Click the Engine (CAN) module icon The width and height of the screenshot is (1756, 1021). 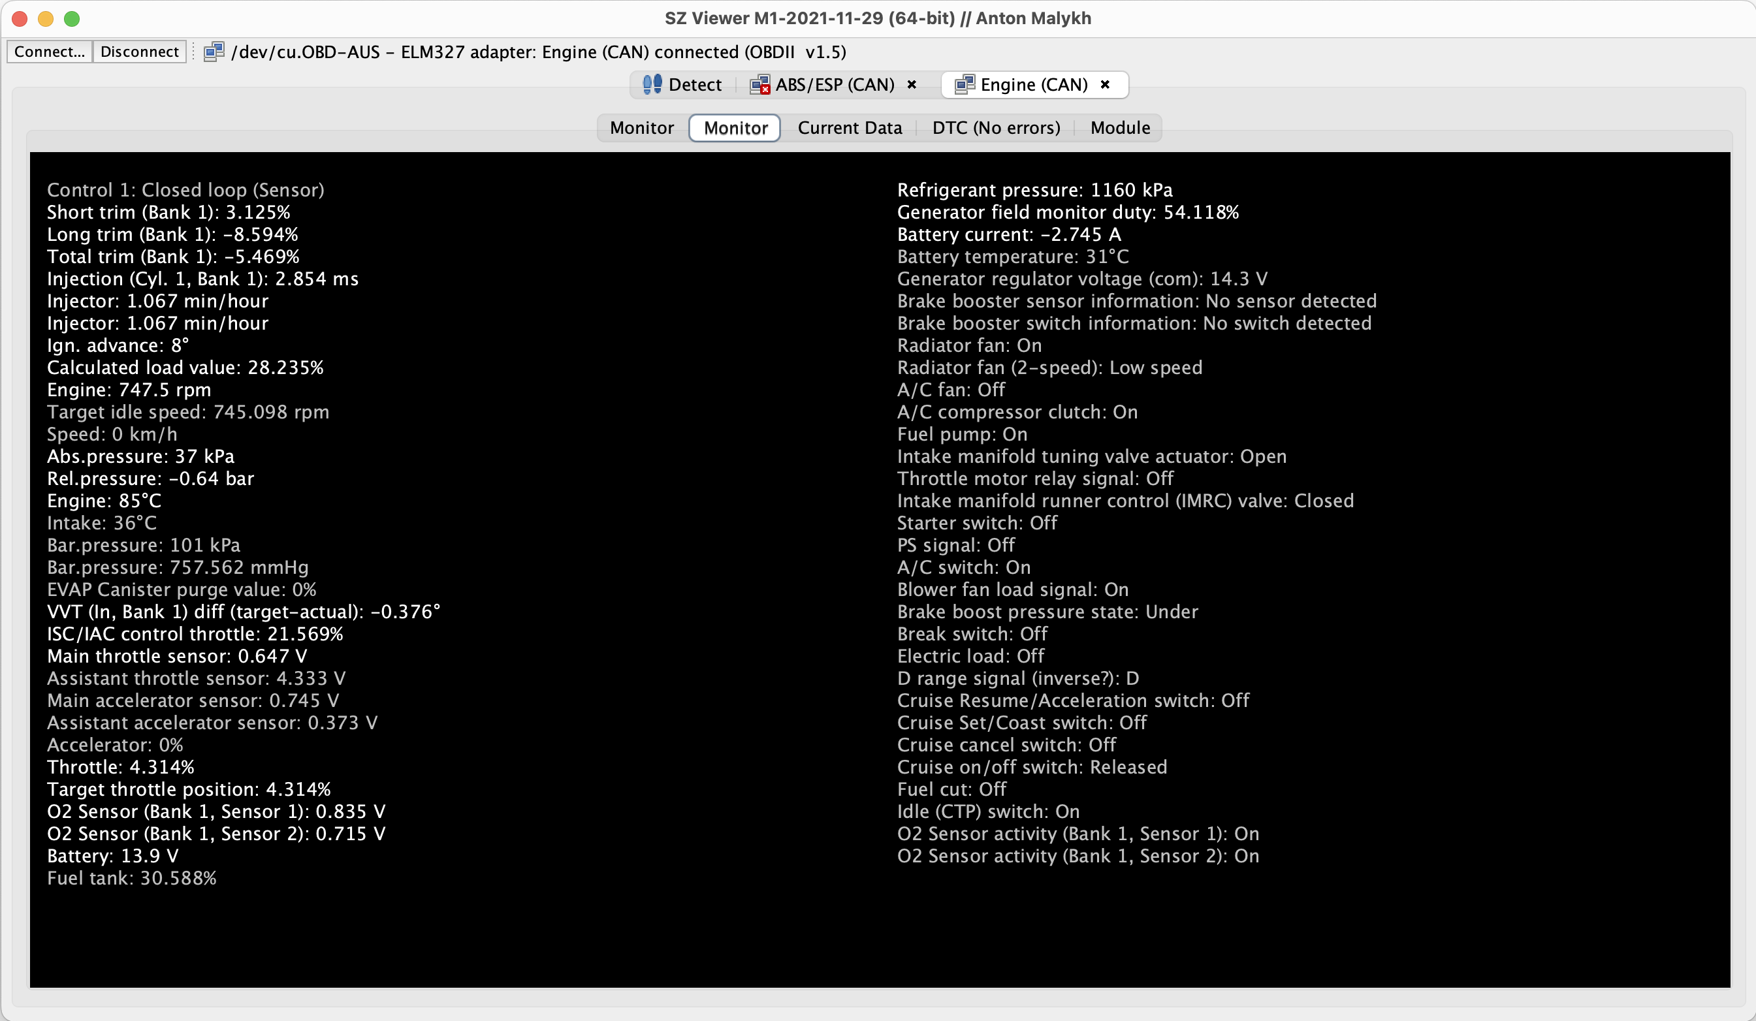click(965, 85)
